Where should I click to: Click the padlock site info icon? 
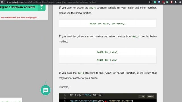(7, 2)
